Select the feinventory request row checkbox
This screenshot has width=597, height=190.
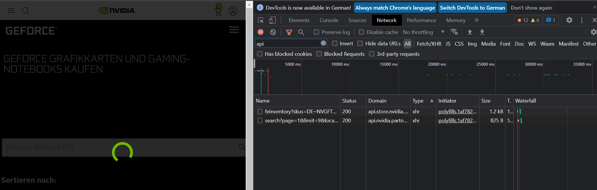260,111
